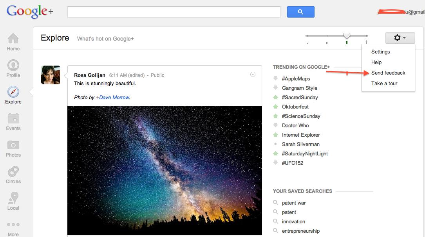Screen dimensions: 425x237
Task: Open the +Dave Morrow profile link
Action: tap(112, 97)
